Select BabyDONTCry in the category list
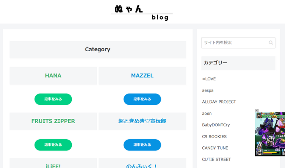 [216, 125]
